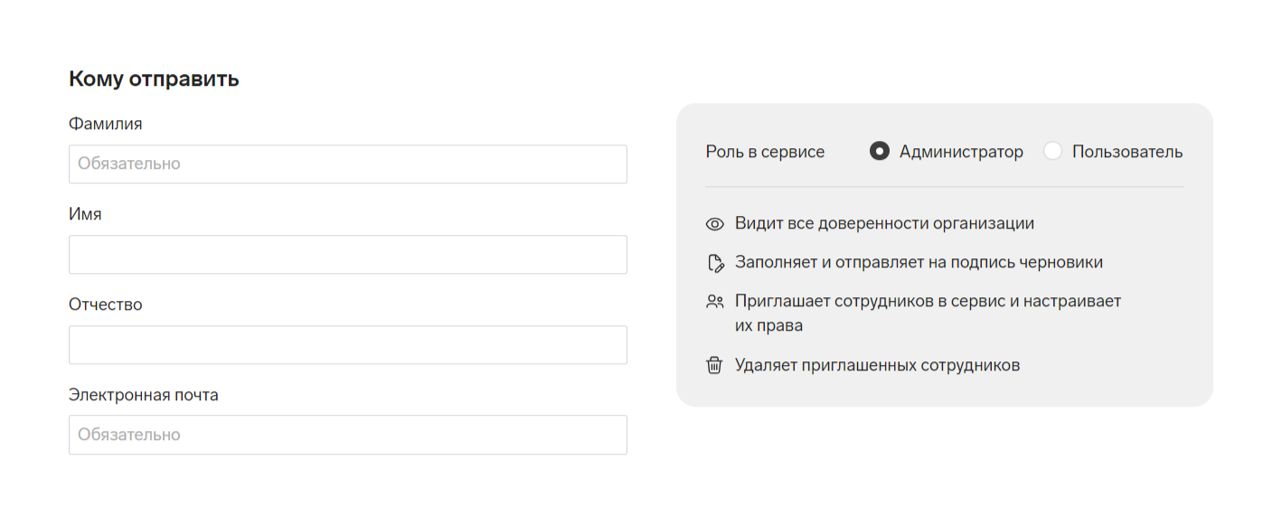Click the text 'Видит все доверенности организации'
Image resolution: width=1282 pixels, height=526 pixels.
click(x=884, y=223)
